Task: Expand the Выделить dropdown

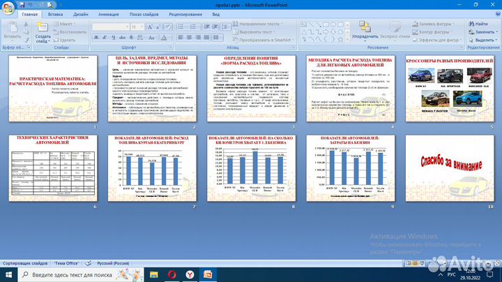Action: 484,40
